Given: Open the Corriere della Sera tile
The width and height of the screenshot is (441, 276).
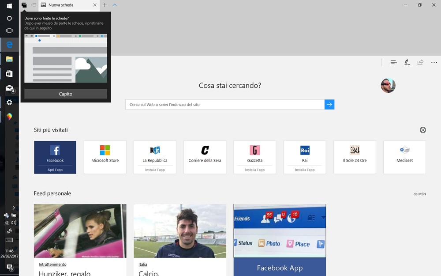Looking at the screenshot, I should [x=205, y=157].
